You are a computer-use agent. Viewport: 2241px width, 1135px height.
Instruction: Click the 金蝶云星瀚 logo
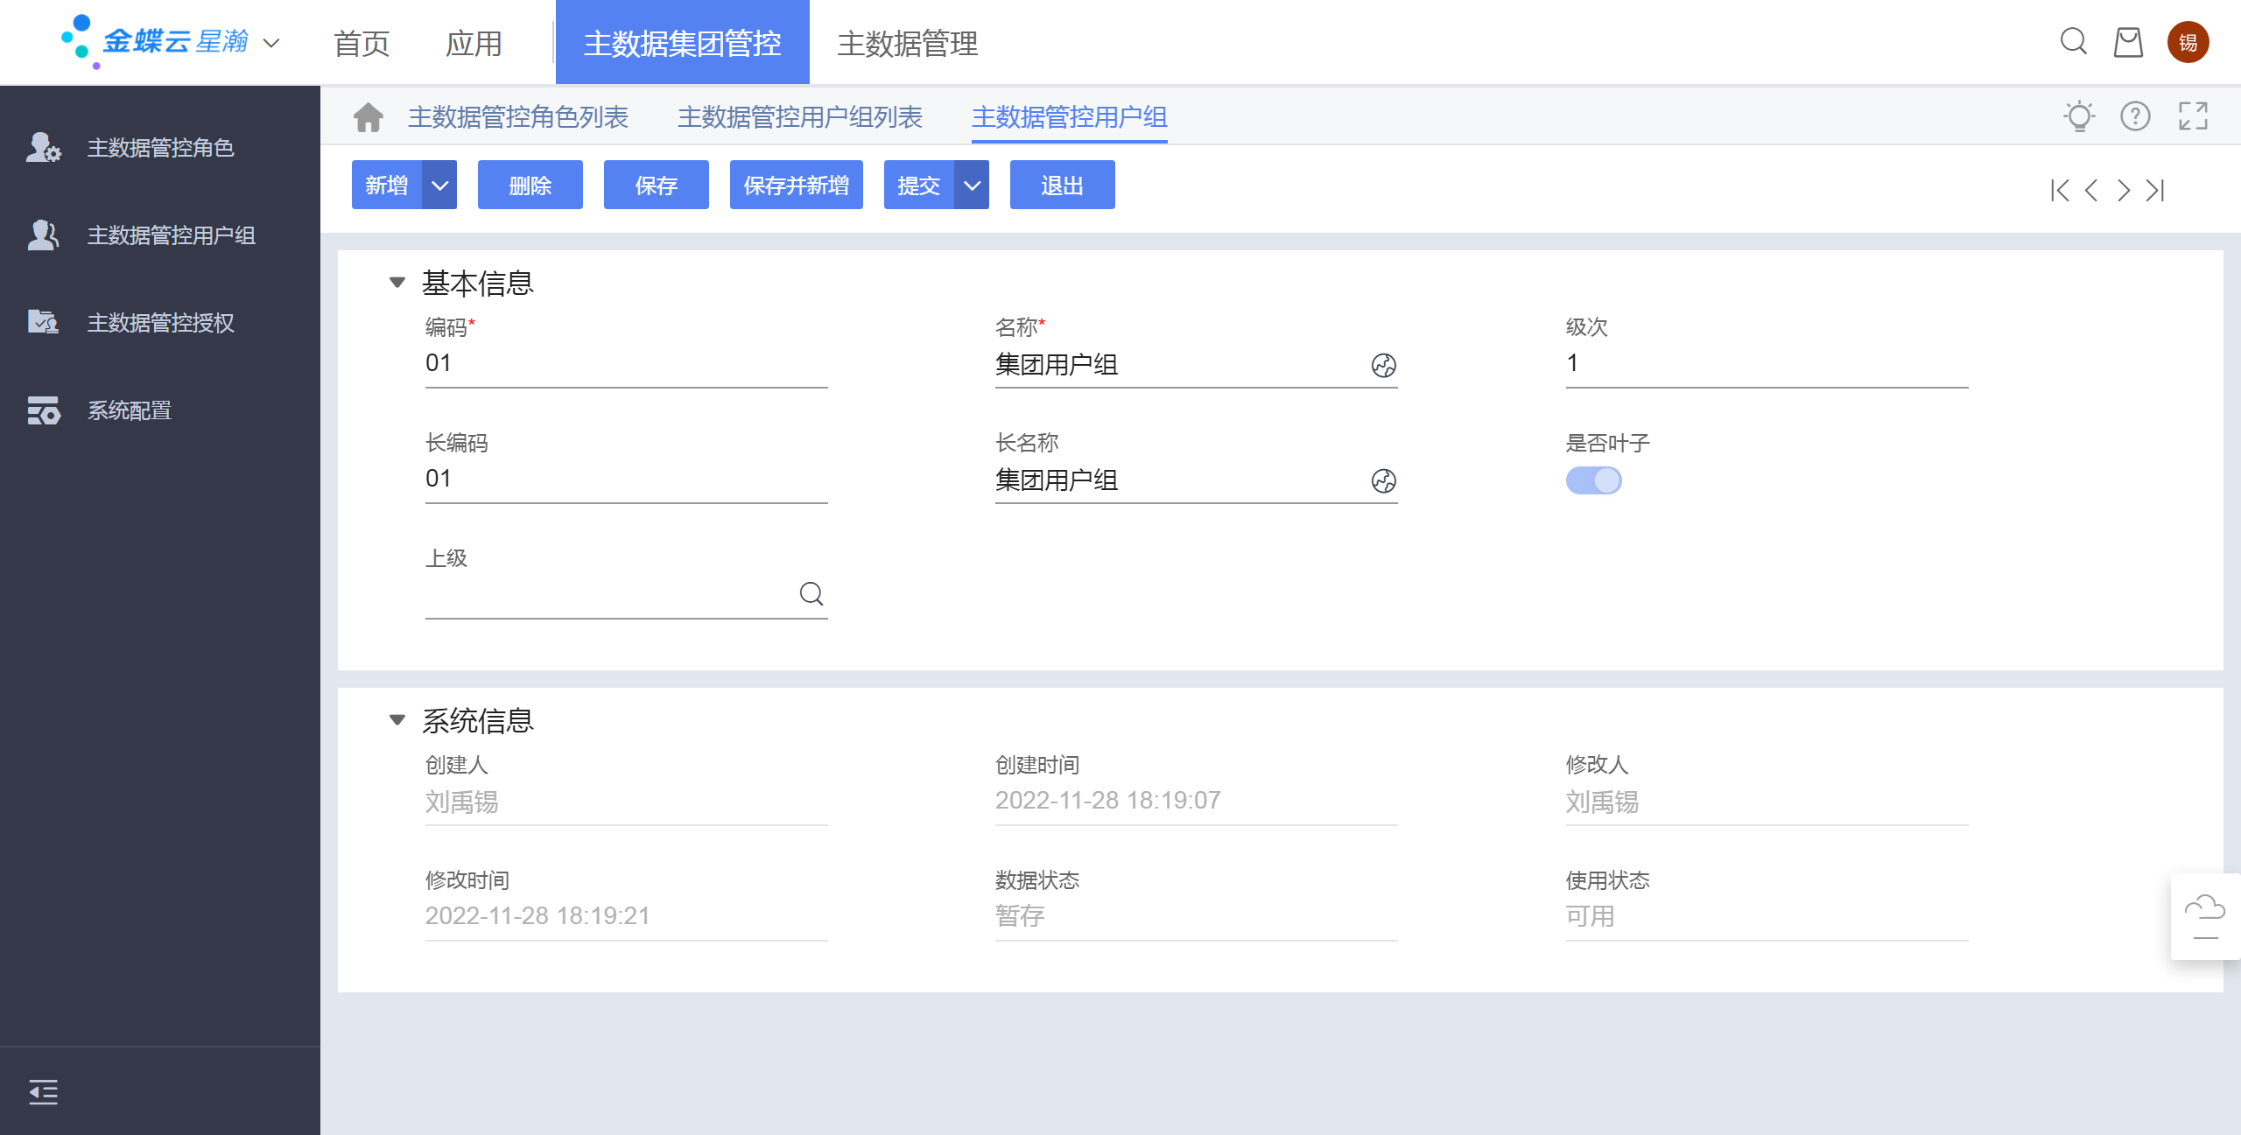coord(156,41)
